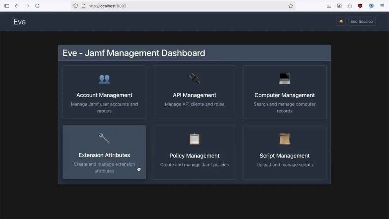Click the Extension Attributes wrench icon
The width and height of the screenshot is (389, 219).
pyautogui.click(x=104, y=138)
